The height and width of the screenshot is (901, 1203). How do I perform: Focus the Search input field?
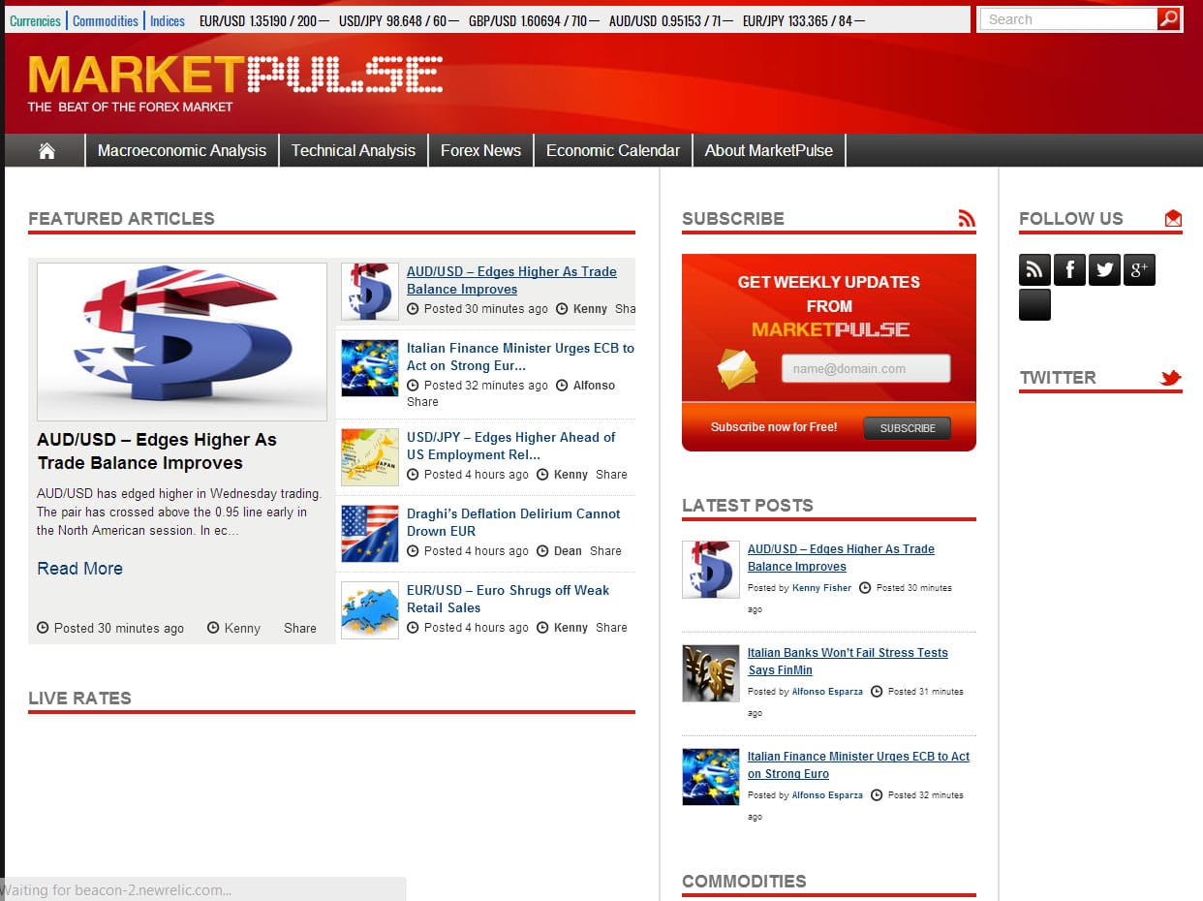click(1068, 18)
